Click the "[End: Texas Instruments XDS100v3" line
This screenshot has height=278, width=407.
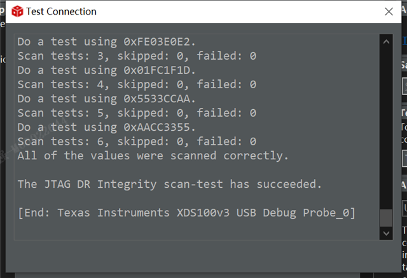coord(186,212)
